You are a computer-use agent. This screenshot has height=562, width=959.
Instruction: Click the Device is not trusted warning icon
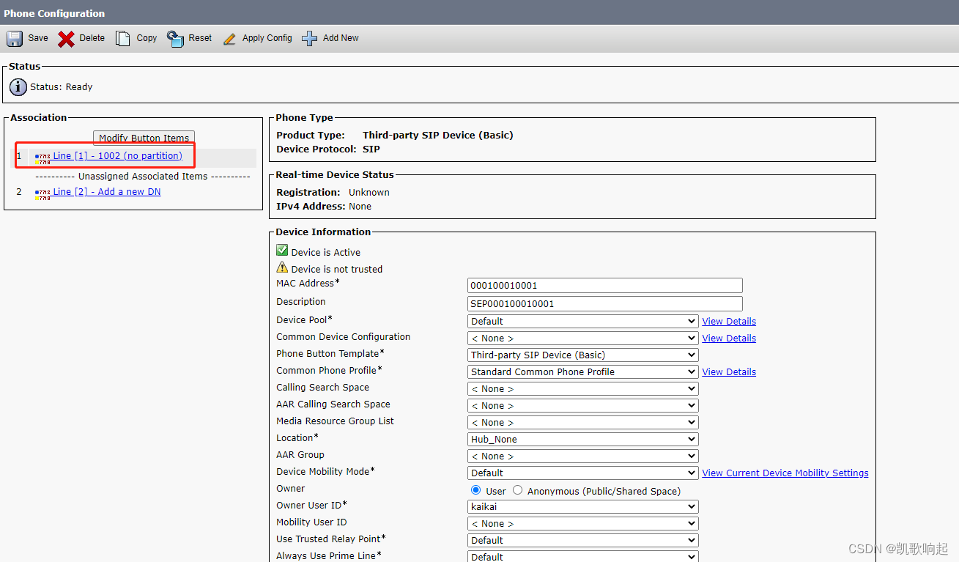(x=282, y=267)
